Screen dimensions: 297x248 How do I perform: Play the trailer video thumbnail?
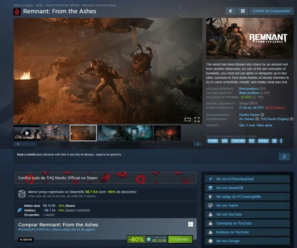[x=27, y=133]
